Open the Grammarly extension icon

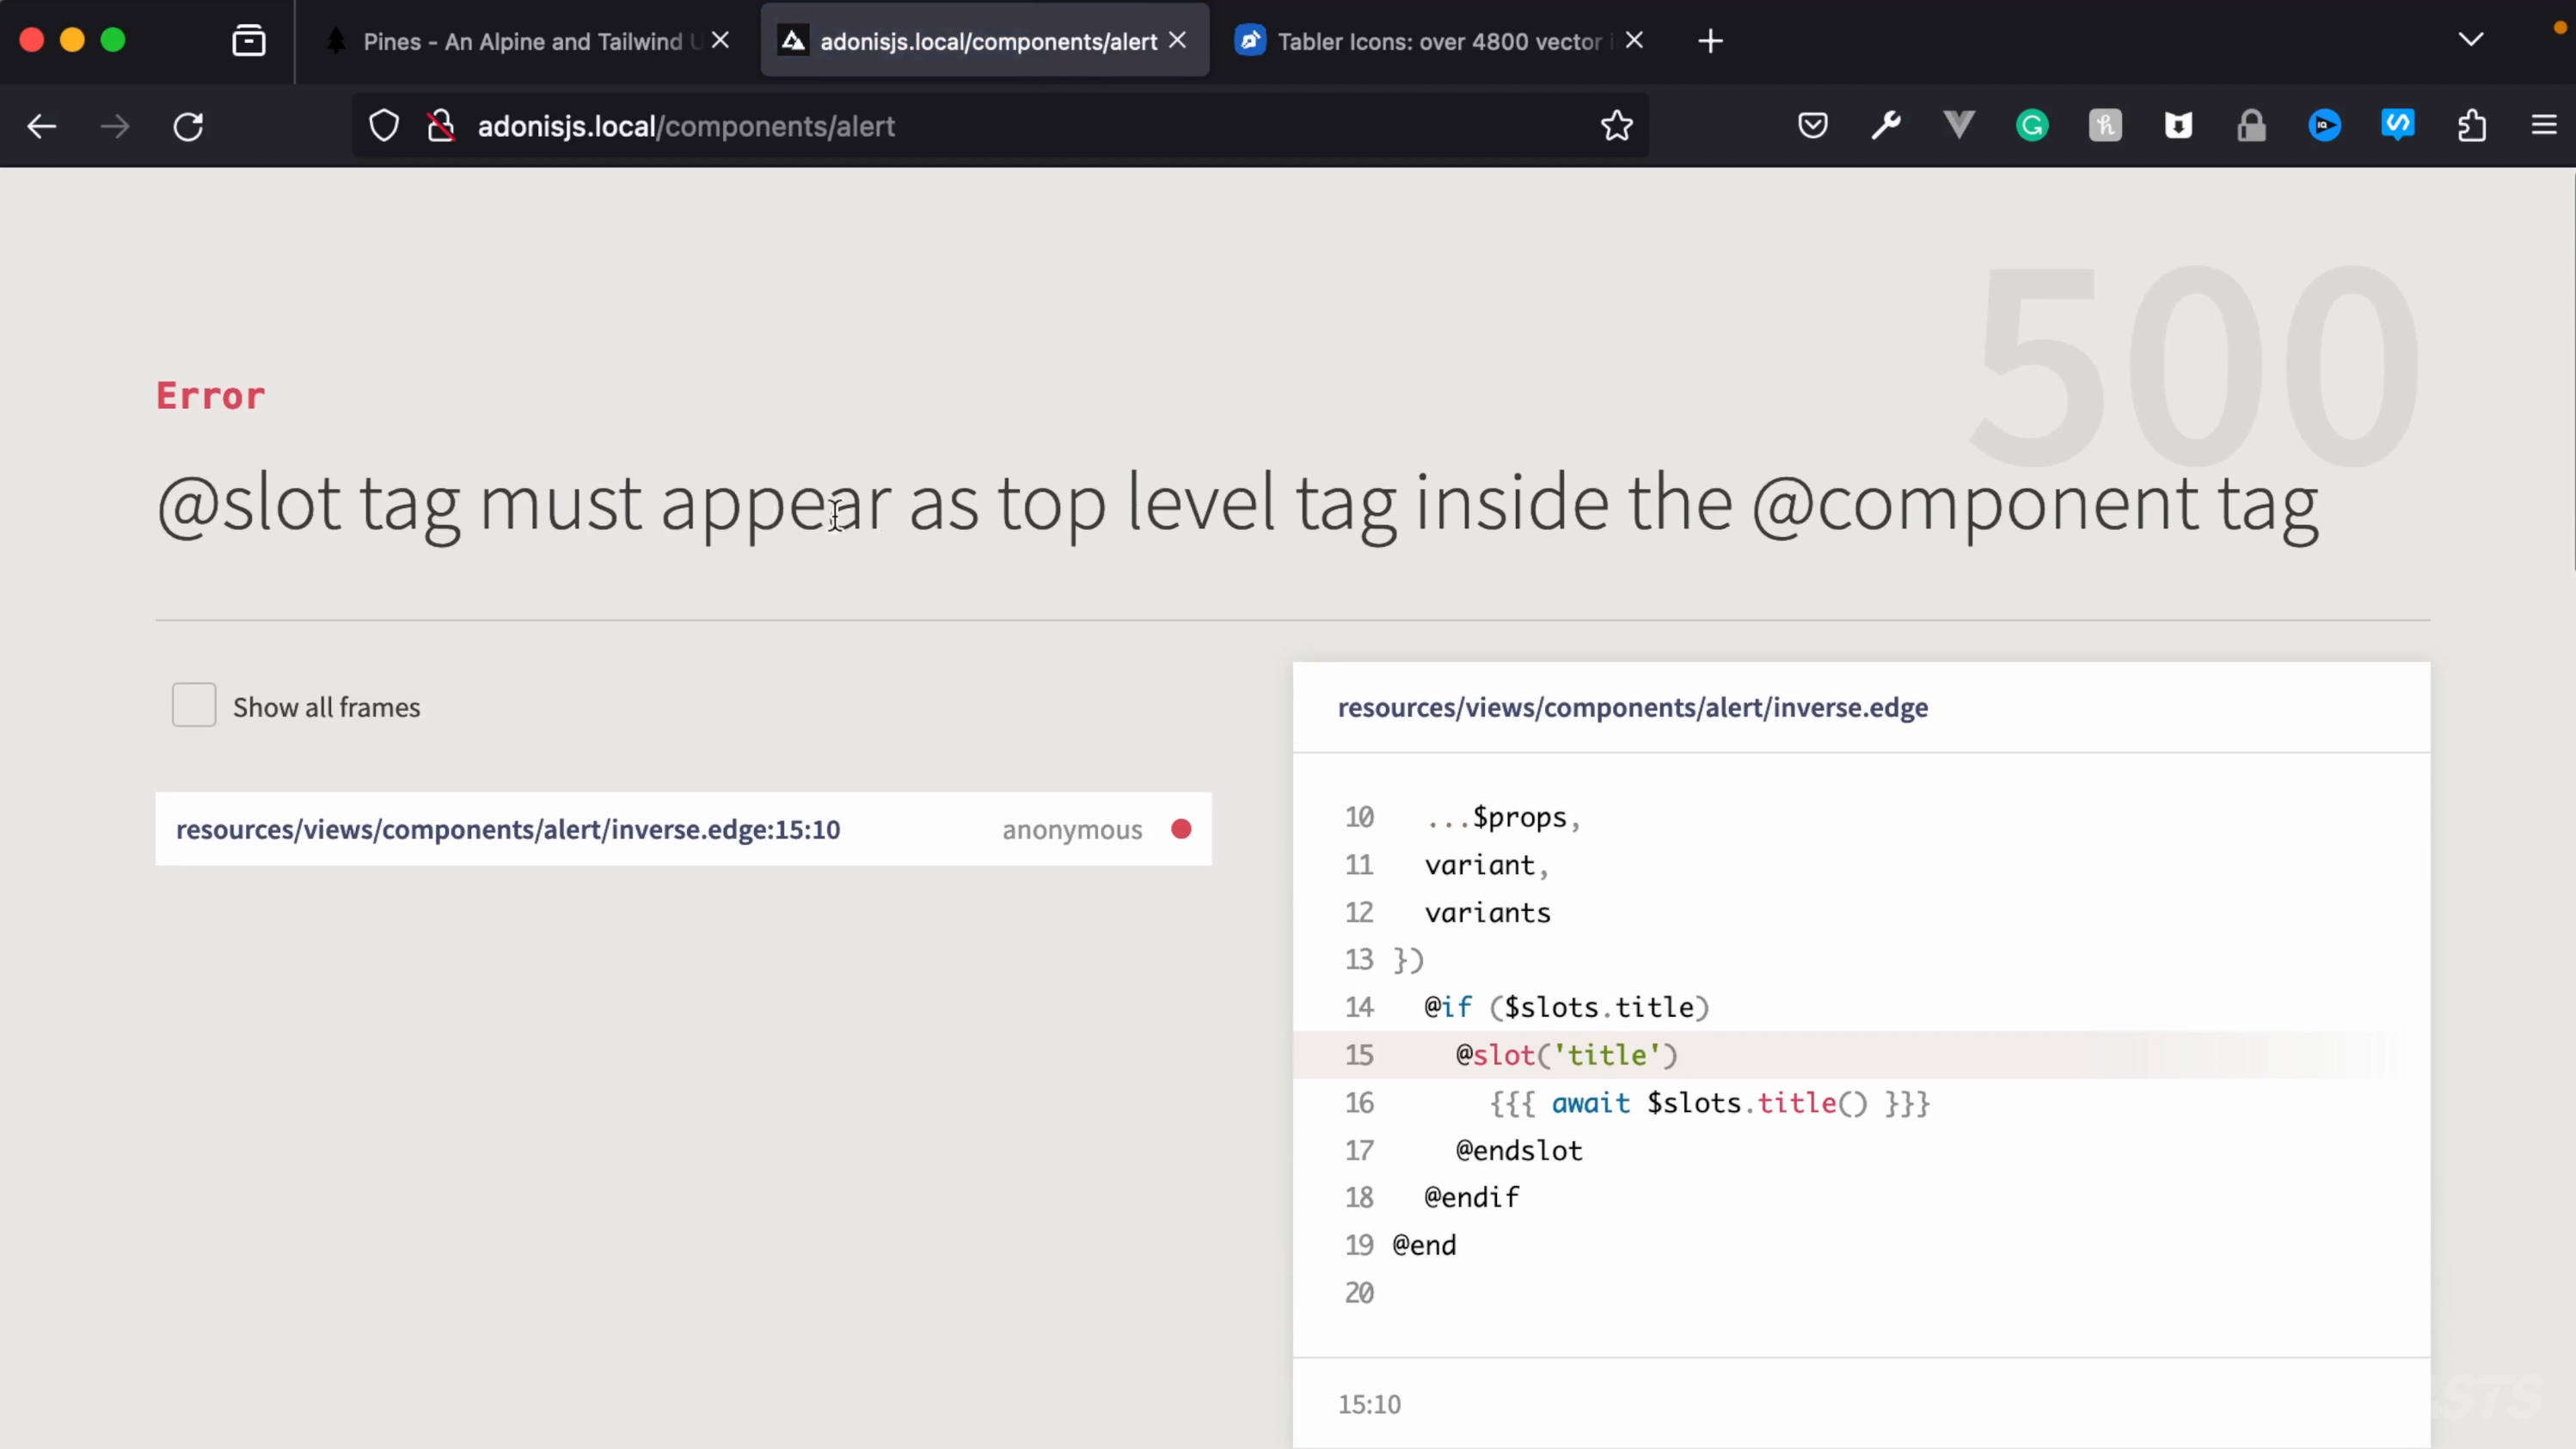click(x=2032, y=126)
